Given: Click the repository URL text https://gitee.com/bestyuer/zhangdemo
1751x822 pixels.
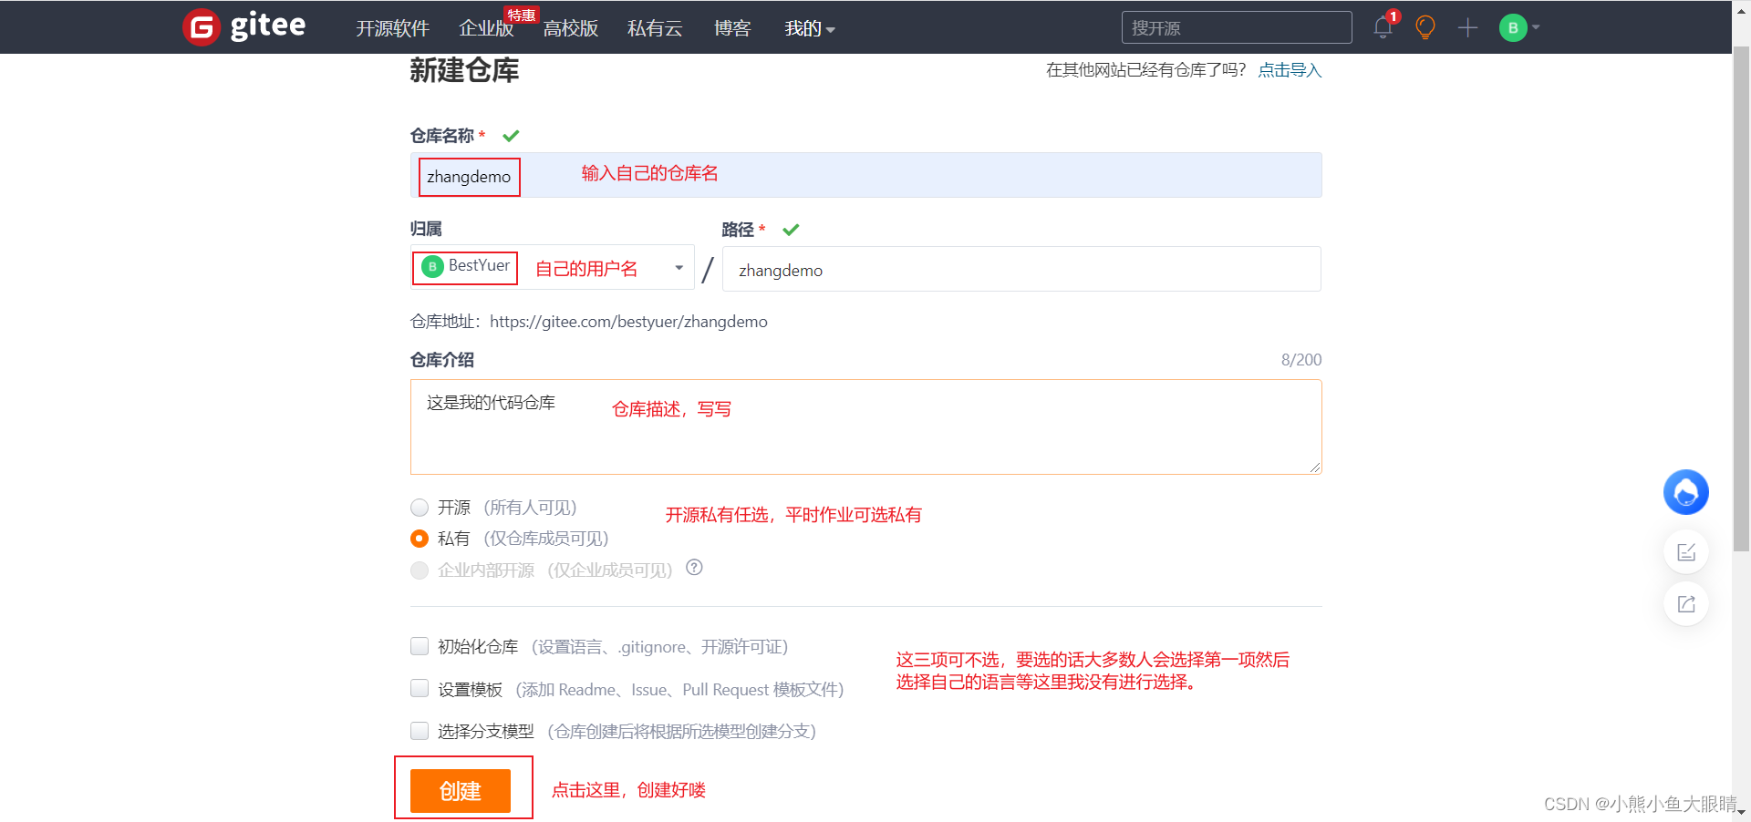Looking at the screenshot, I should (628, 322).
